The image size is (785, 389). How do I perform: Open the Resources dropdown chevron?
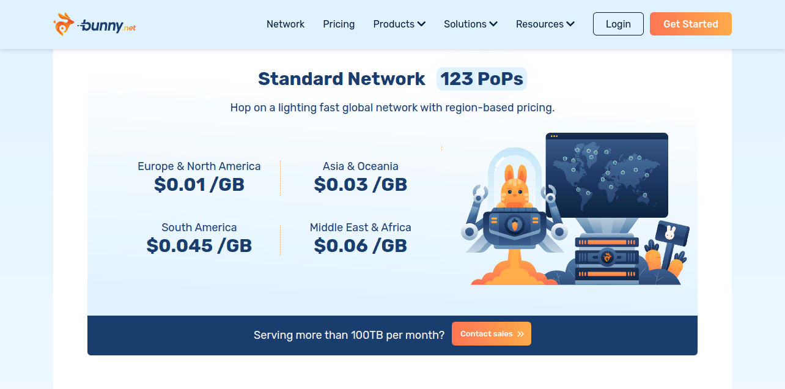[x=570, y=24]
